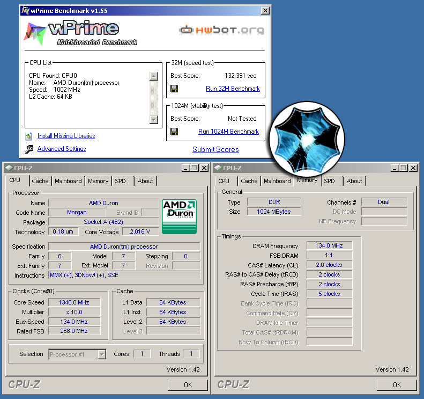424x399 pixels.
Task: Click the DRAM Frequency 134.0 MHz value
Action: pyautogui.click(x=329, y=246)
